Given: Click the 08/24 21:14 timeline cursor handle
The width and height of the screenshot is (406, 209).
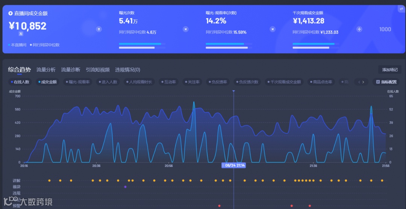Looking at the screenshot, I should tap(233, 165).
